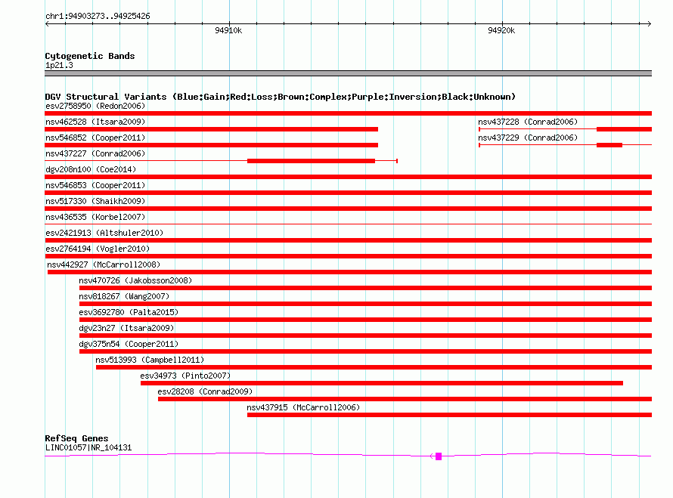Select dgv23n27 (Itsara2009) label
Image resolution: width=673 pixels, height=498 pixels.
click(126, 328)
